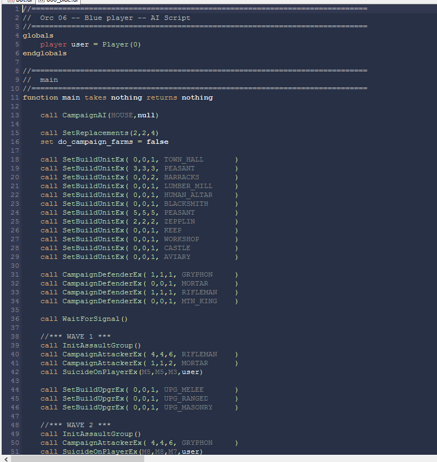The height and width of the screenshot is (462, 437).
Task: Click the word 'false' in do_campaign_farms line
Action: (x=157, y=142)
